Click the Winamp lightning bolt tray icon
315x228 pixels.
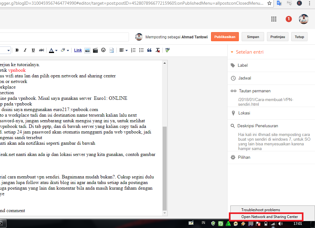[x=243, y=223]
